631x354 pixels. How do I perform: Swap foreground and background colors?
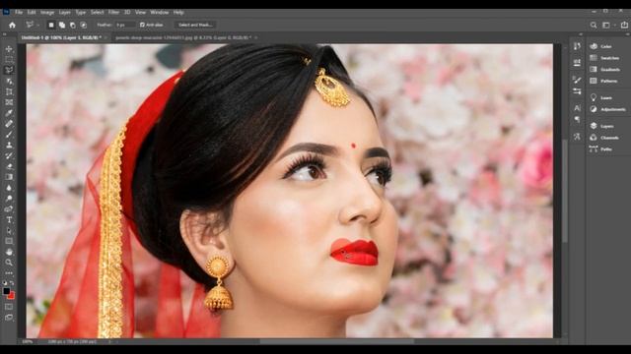click(12, 283)
